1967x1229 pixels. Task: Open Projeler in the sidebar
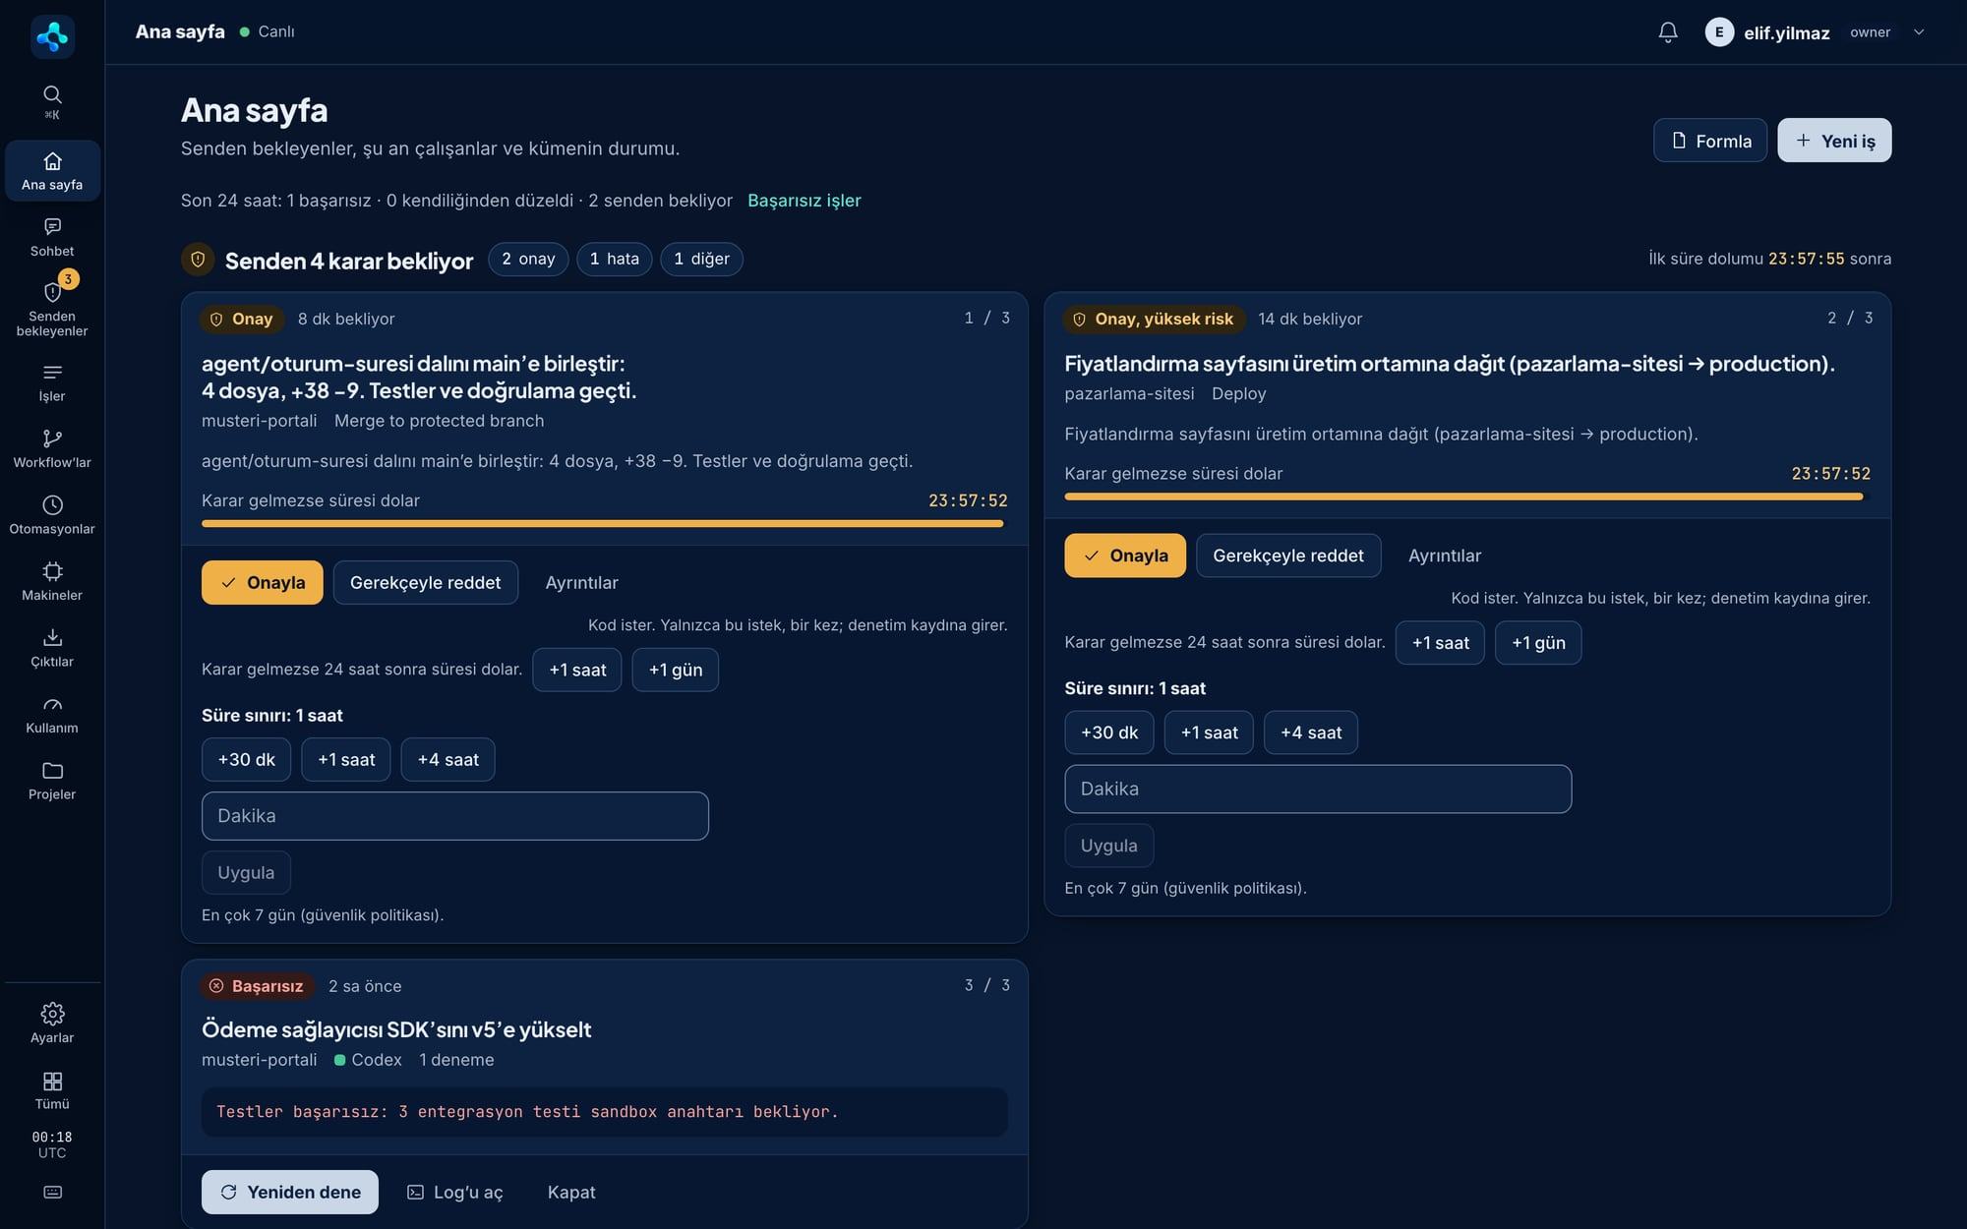click(52, 781)
